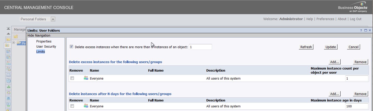Open the Preferences link in the header
This screenshot has width=373, height=111.
[x=325, y=19]
